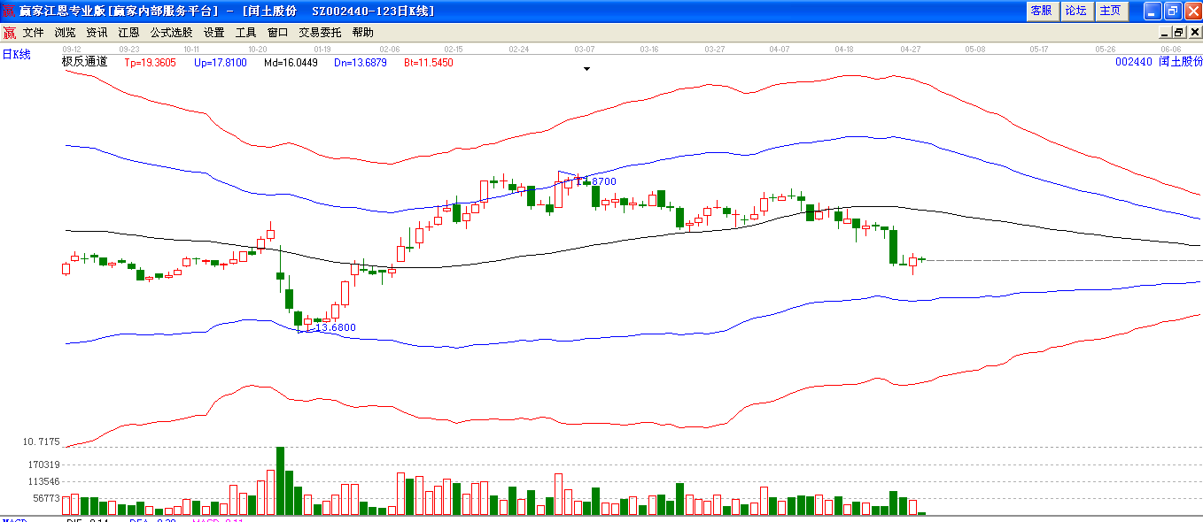
Task: Open the 窗口 menu
Action: pos(278,32)
